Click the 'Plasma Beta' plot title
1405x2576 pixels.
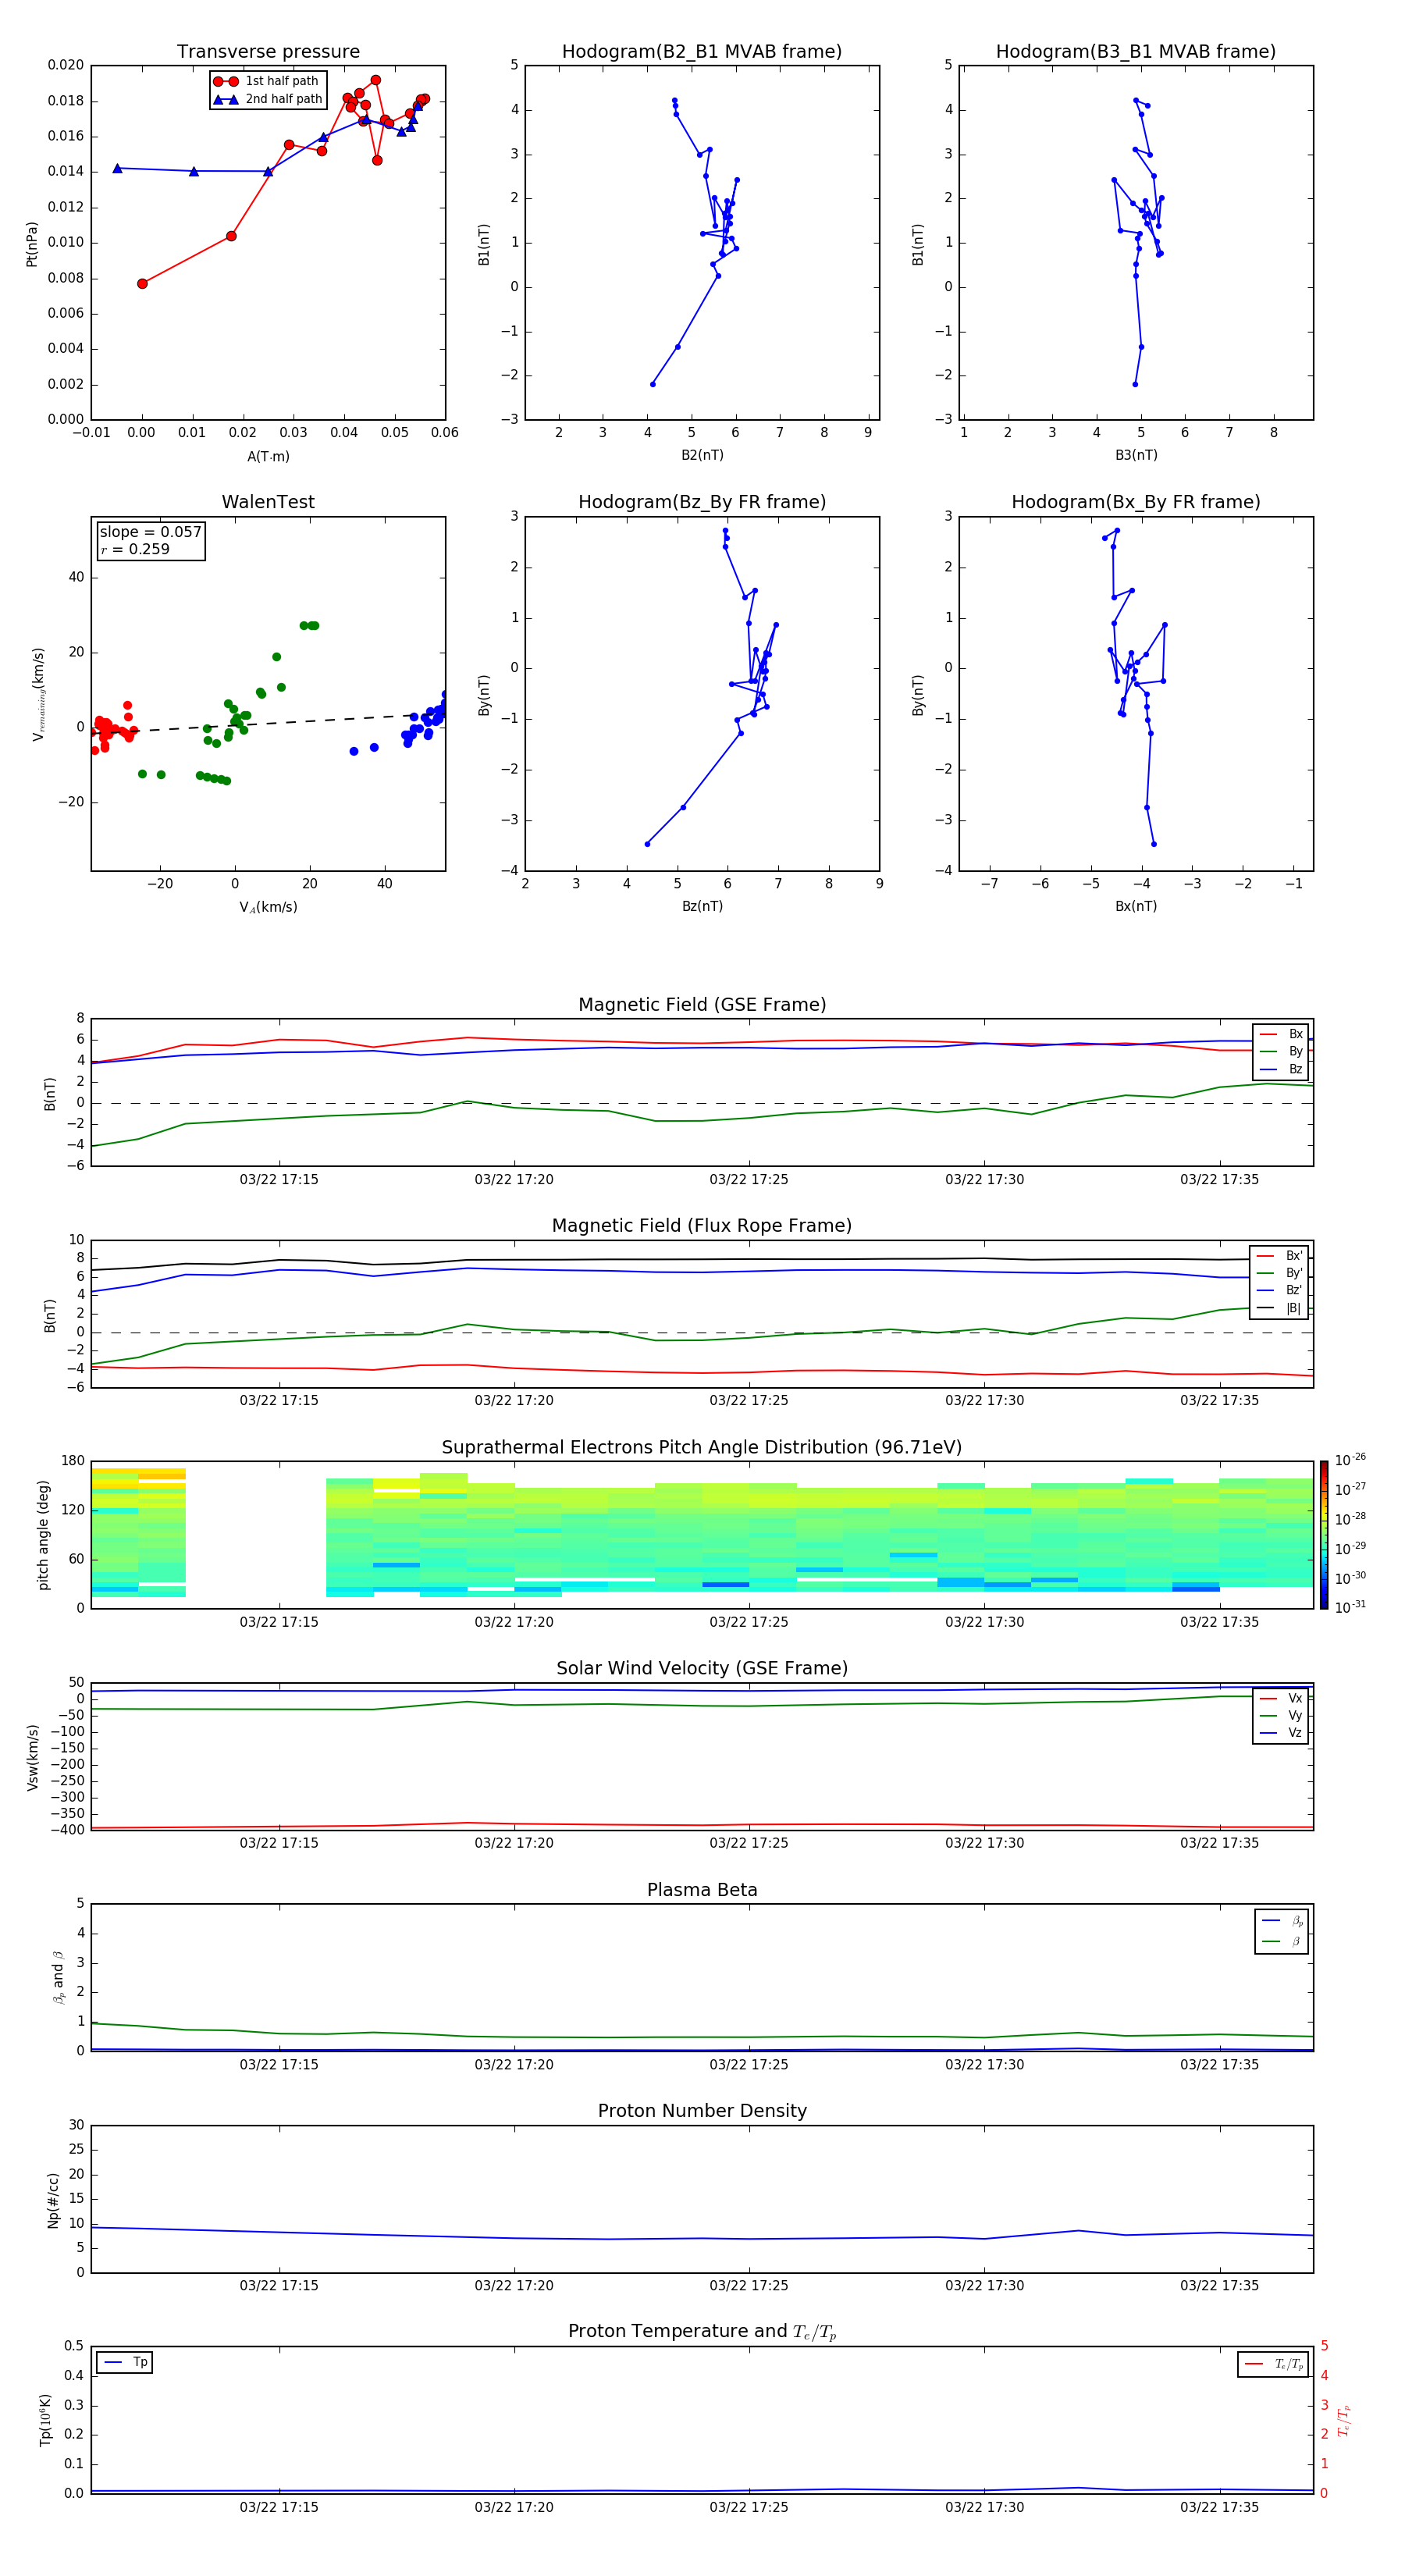tap(702, 1890)
